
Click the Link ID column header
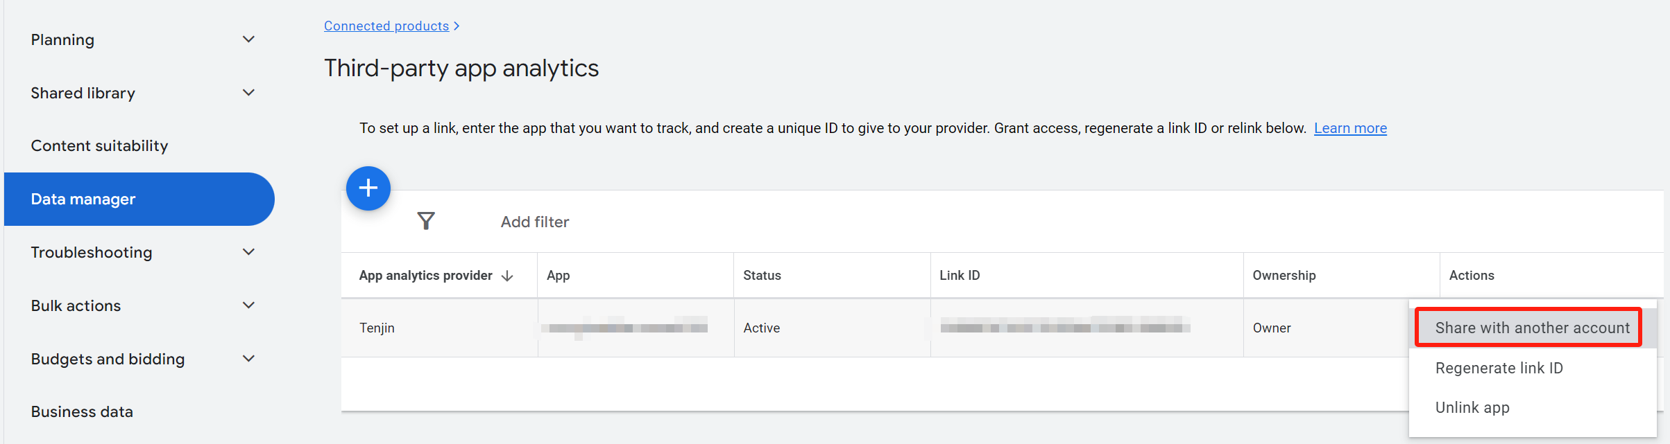[x=960, y=275]
